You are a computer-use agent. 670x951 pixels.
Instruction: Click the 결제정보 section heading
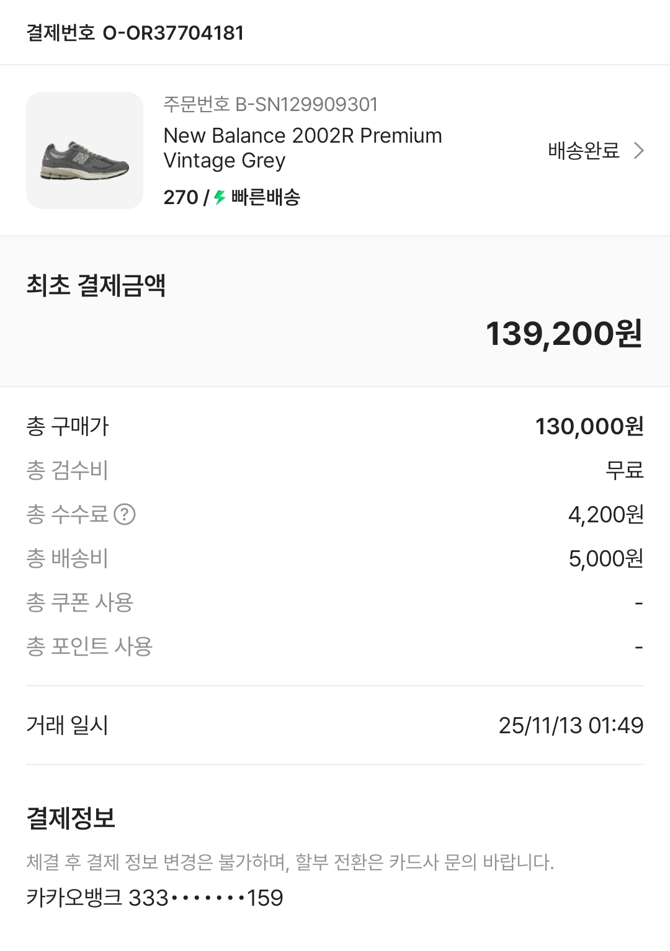pyautogui.click(x=71, y=818)
